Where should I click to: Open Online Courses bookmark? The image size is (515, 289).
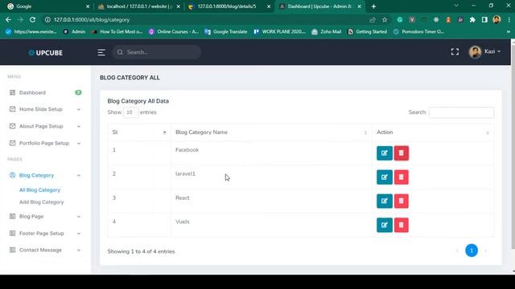tap(174, 32)
